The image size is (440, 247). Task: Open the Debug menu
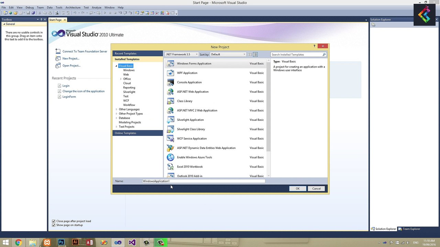pyautogui.click(x=30, y=7)
